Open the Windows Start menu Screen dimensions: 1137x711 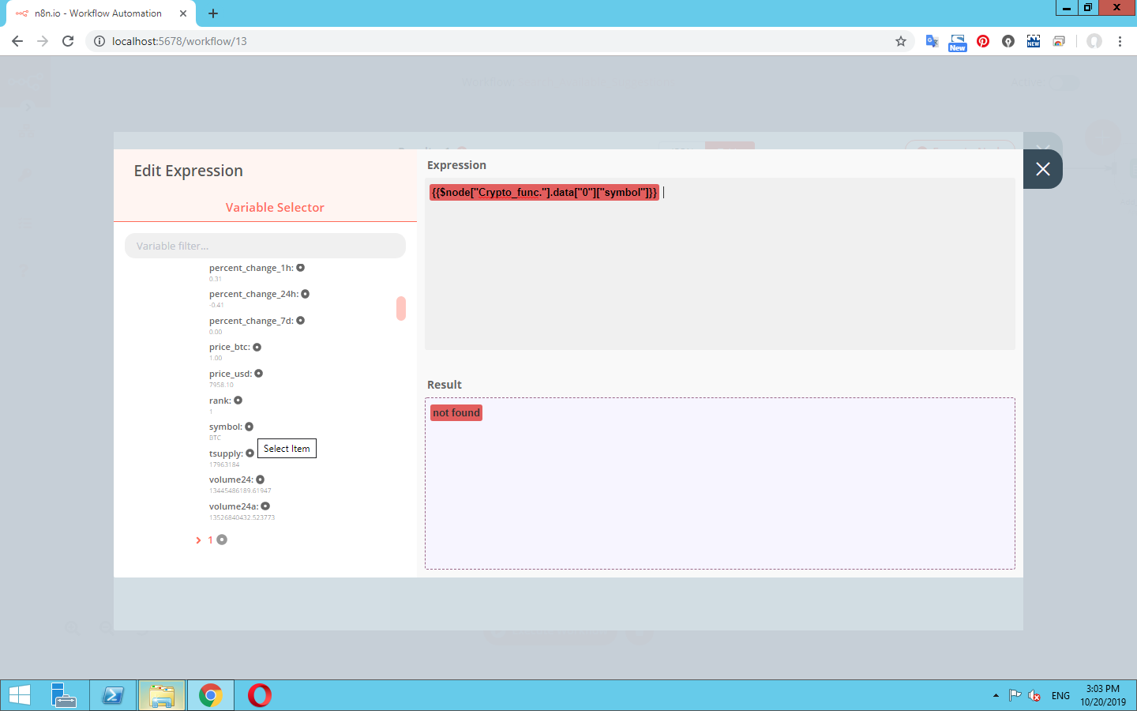pos(19,695)
